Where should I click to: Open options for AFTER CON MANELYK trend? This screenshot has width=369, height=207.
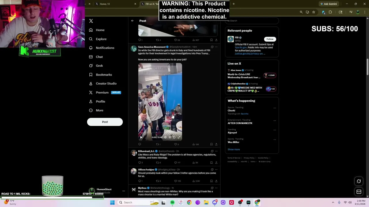274,120
